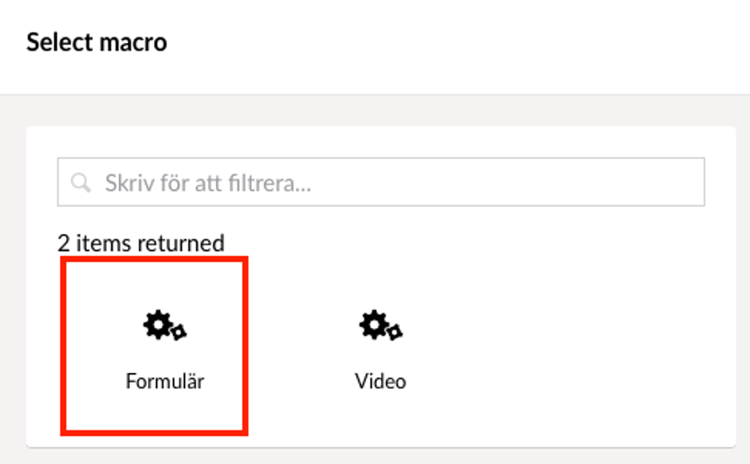This screenshot has height=464, width=750.
Task: Click the small cog in the Video icon
Action: 395,333
